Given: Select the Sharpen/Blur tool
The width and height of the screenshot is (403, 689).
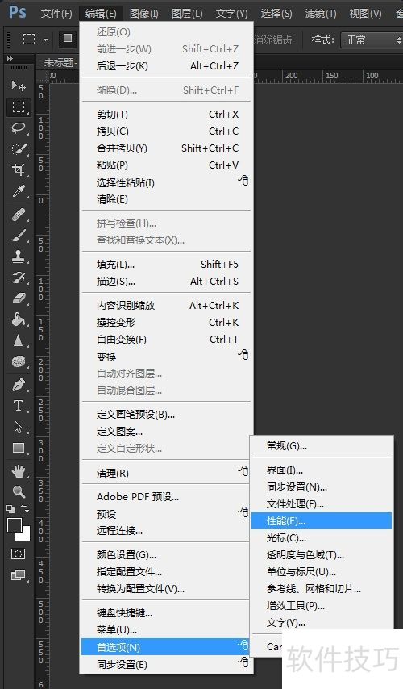Looking at the screenshot, I should [18, 340].
